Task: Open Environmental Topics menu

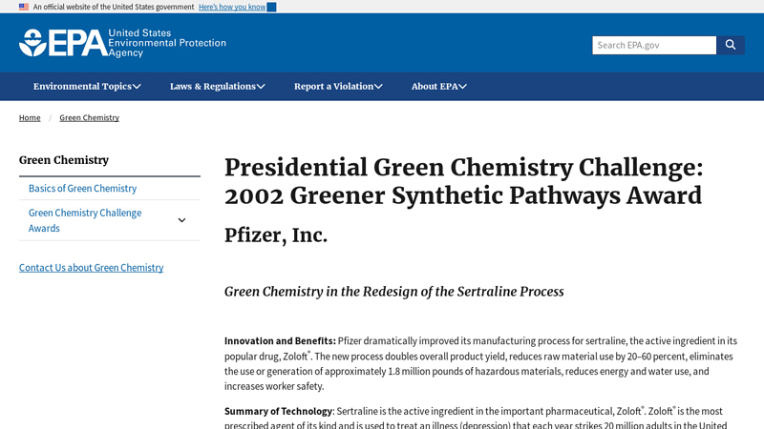Action: point(87,87)
